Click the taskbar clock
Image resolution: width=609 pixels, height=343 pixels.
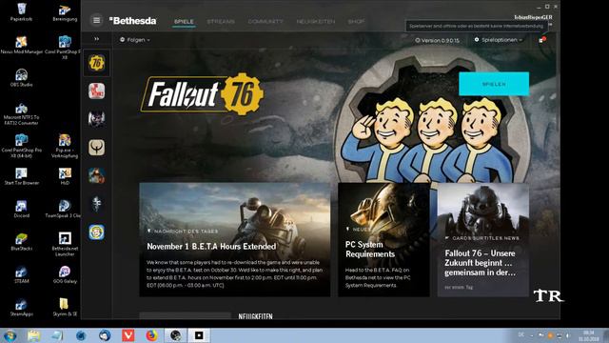pyautogui.click(x=589, y=336)
